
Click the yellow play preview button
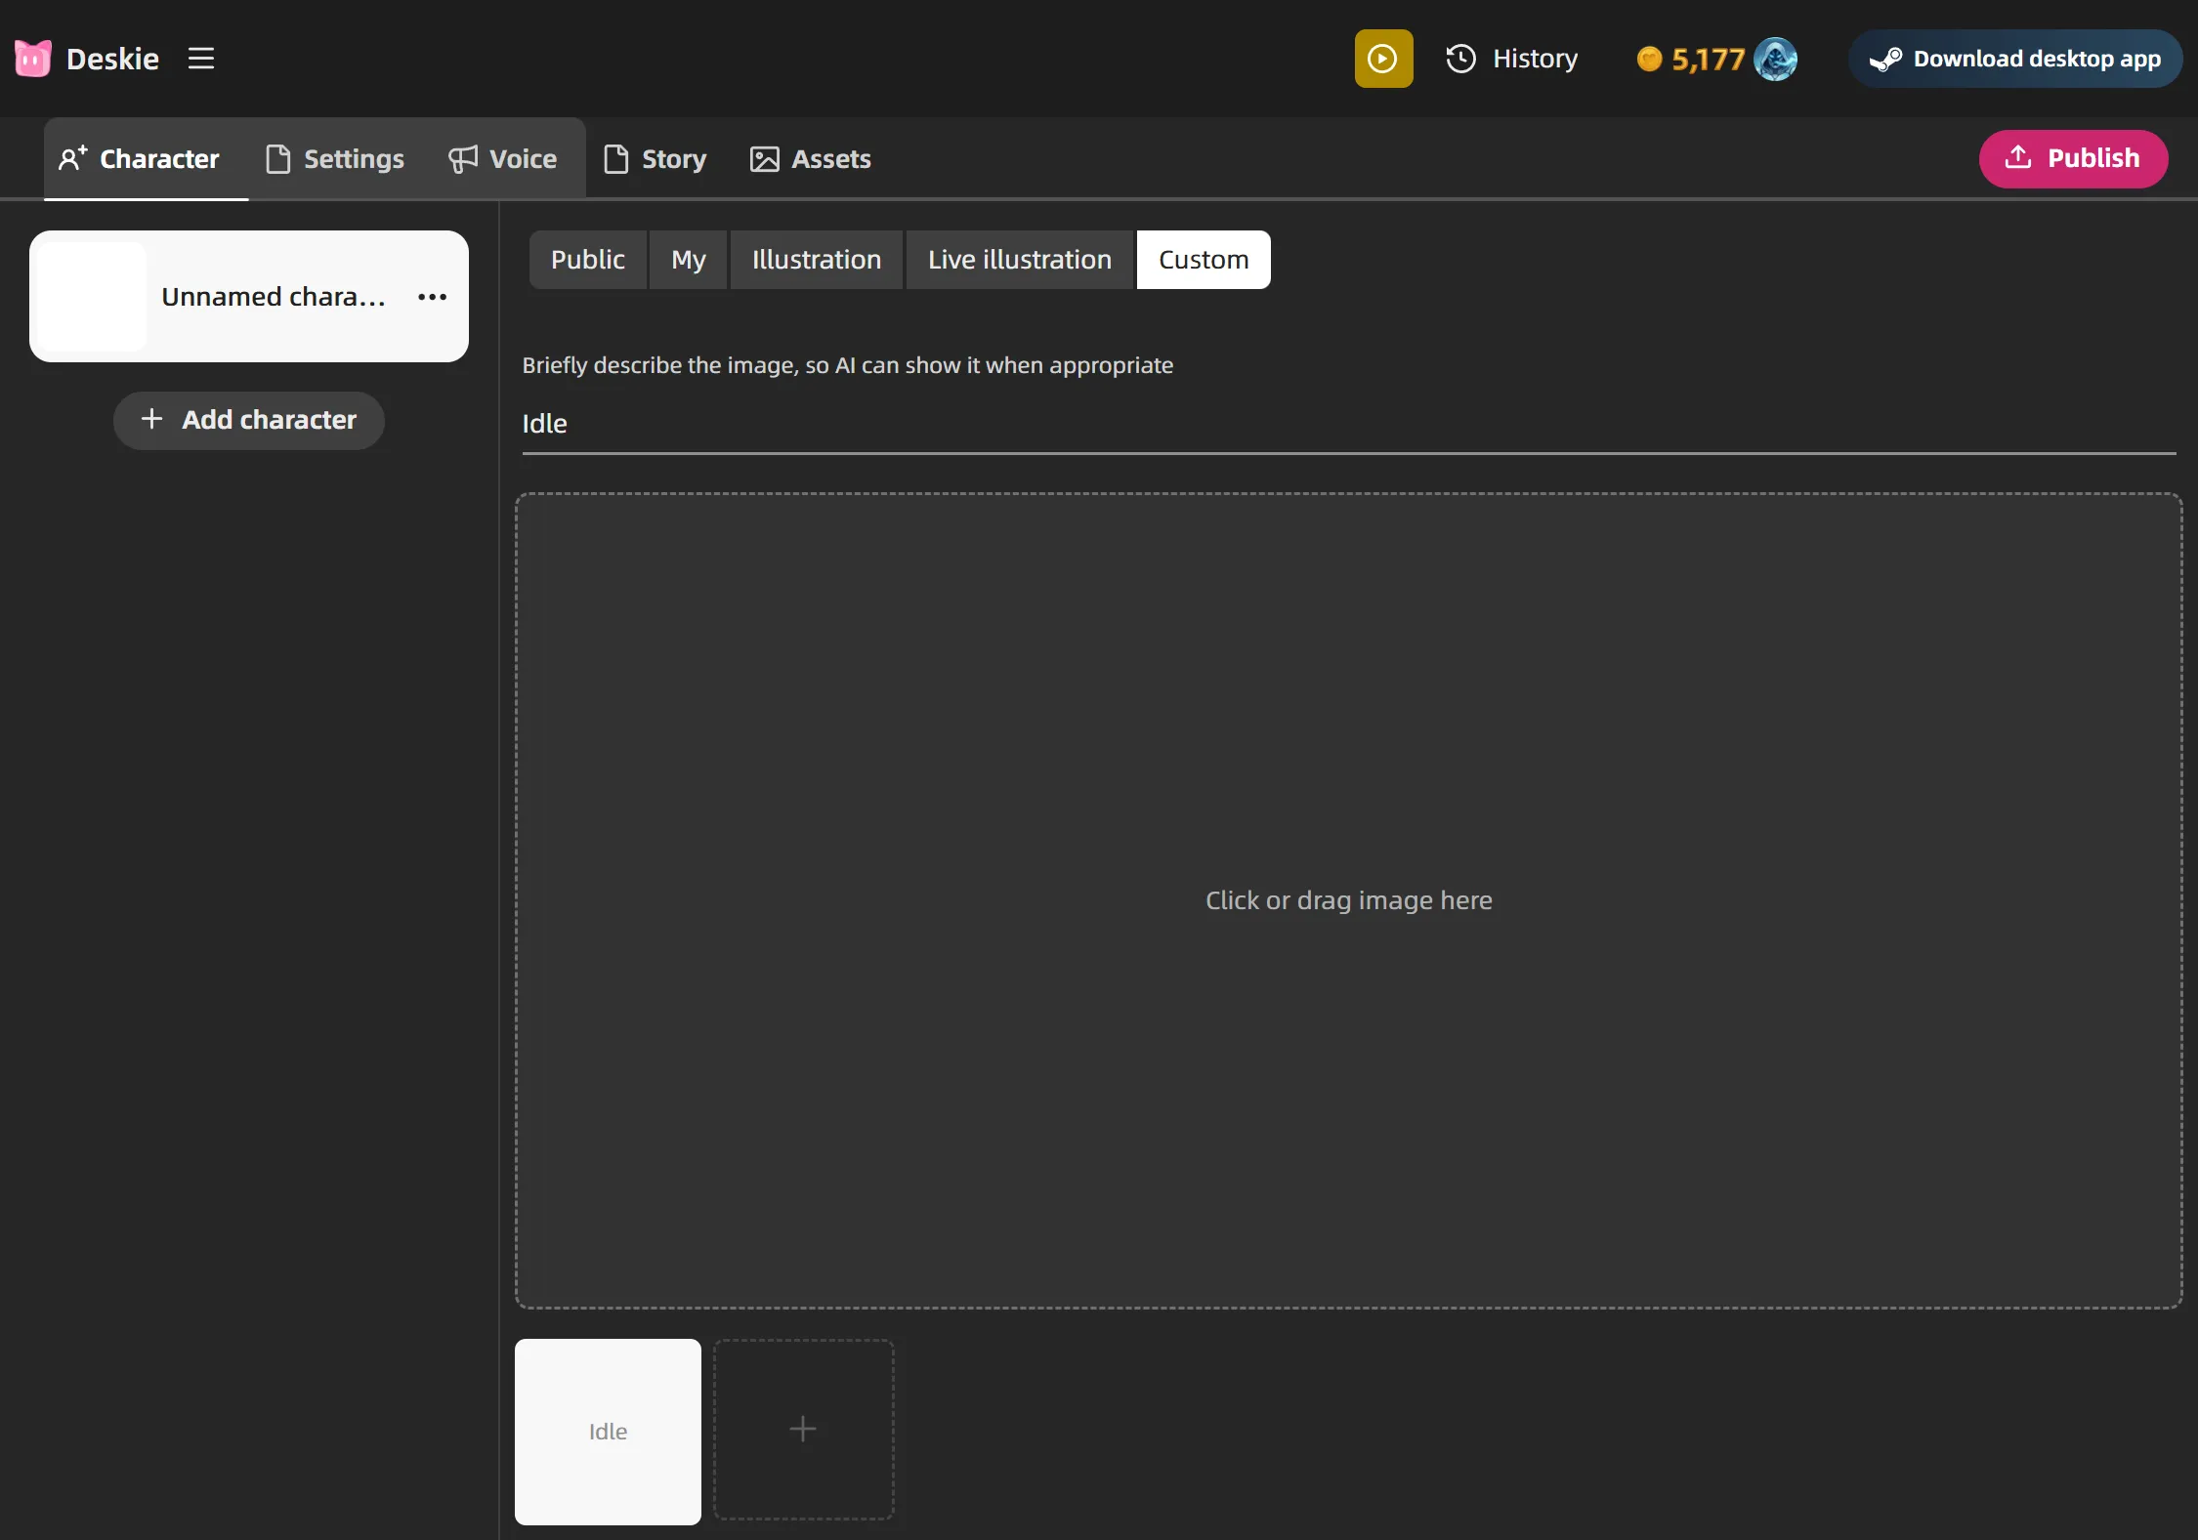1383,59
